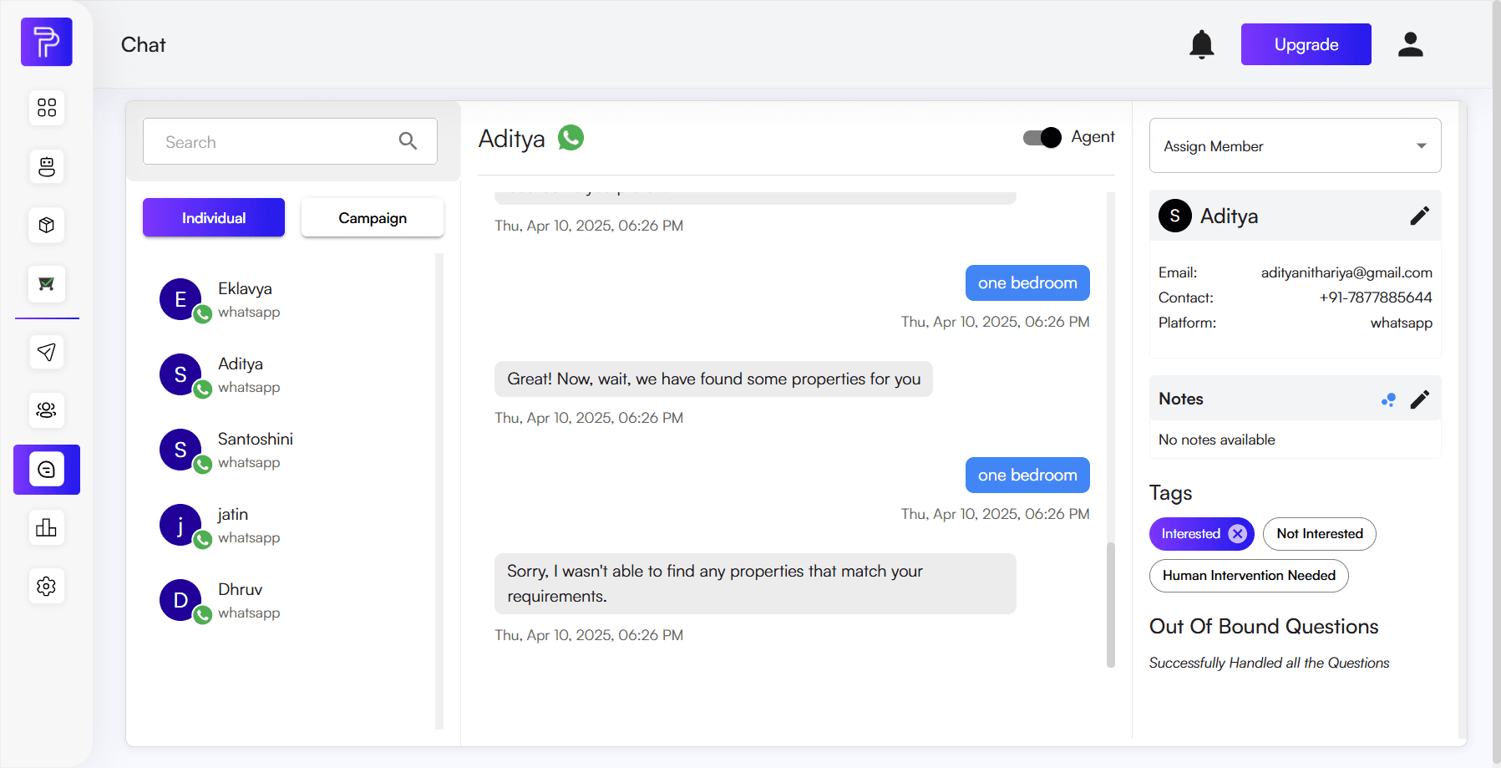
Task: Remove the Interested tag
Action: 1236,533
